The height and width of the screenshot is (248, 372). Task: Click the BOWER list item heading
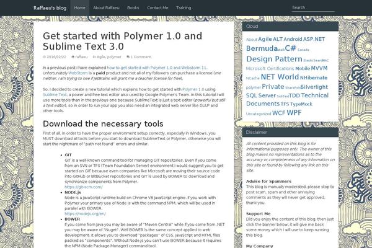[72, 219]
